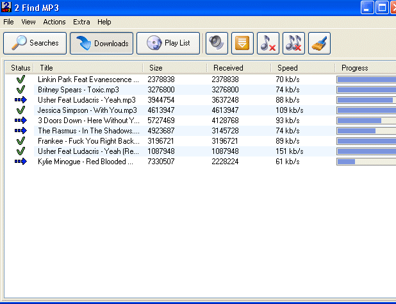The width and height of the screenshot is (396, 304).
Task: Click the checkmark status for Jessica Simpson
Action: [x=21, y=110]
